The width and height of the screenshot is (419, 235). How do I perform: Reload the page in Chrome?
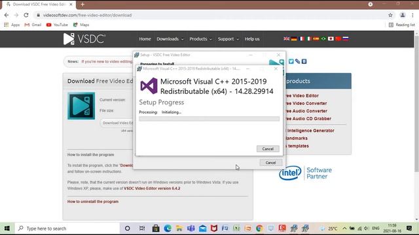(26, 15)
